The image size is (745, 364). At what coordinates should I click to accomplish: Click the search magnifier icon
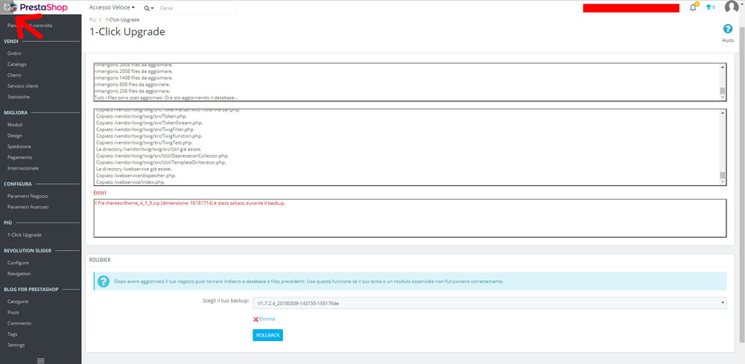(x=148, y=8)
